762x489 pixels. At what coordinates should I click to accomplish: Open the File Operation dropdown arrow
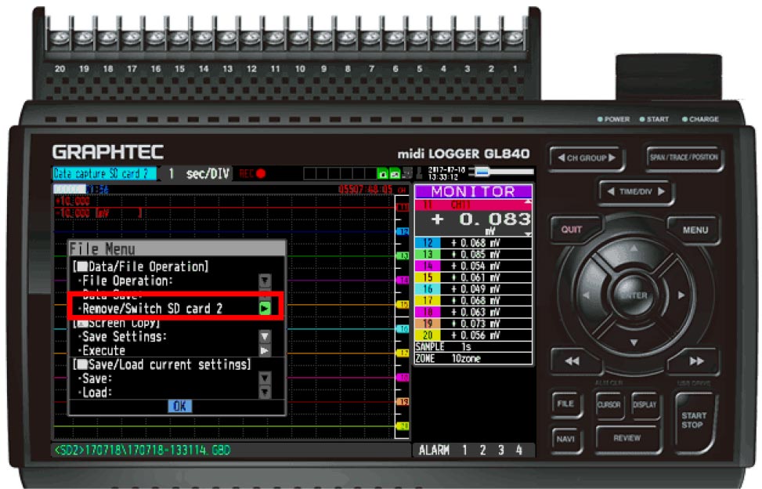click(x=265, y=281)
